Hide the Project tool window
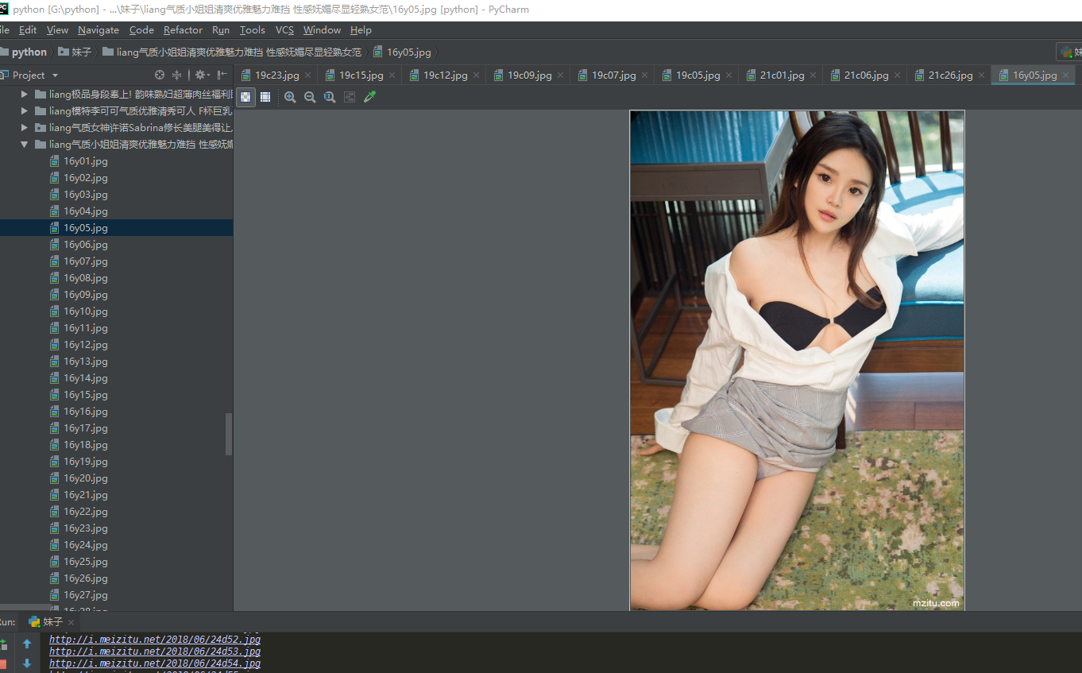Viewport: 1082px width, 673px height. point(222,75)
